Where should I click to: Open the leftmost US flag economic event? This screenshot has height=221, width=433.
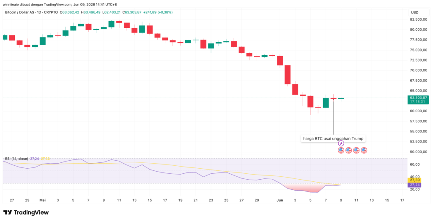(x=341, y=151)
